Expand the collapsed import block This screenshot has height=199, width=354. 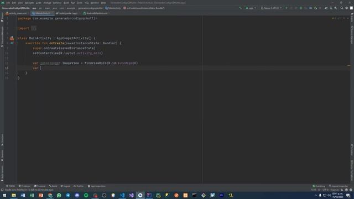[33, 28]
